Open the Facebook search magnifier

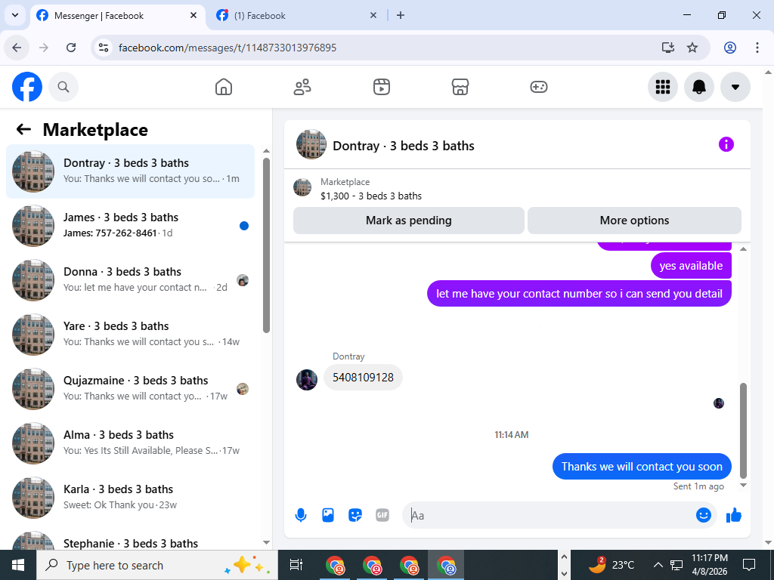point(63,87)
